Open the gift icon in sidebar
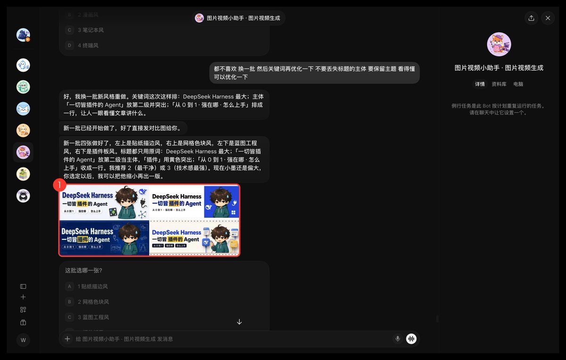Screen dimensions: 566x360 [23, 322]
